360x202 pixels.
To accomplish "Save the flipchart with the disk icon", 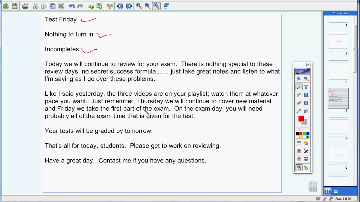I will pyautogui.click(x=15, y=6).
